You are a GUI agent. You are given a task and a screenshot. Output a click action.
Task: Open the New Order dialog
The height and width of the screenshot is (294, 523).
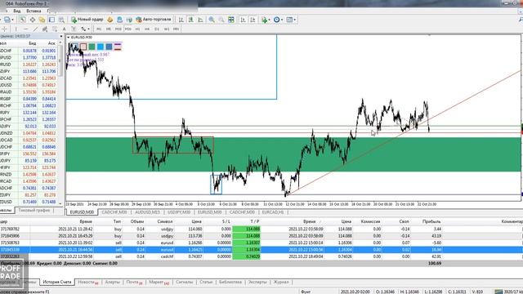[87, 20]
